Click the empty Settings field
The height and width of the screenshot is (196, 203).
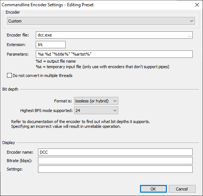point(115,169)
